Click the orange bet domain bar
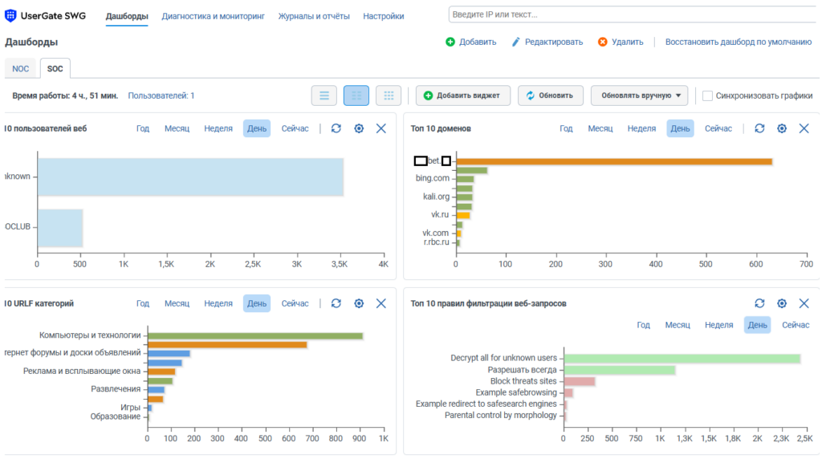Viewport: 822px width, 467px height. (x=614, y=161)
